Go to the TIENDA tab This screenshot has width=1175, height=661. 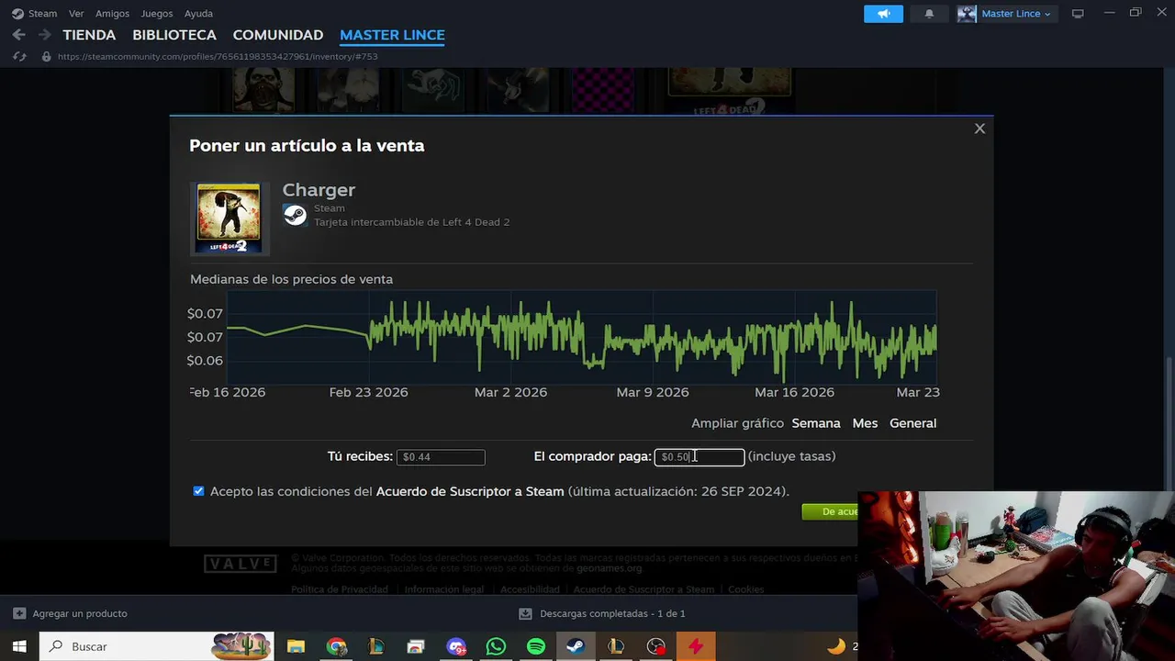(89, 35)
